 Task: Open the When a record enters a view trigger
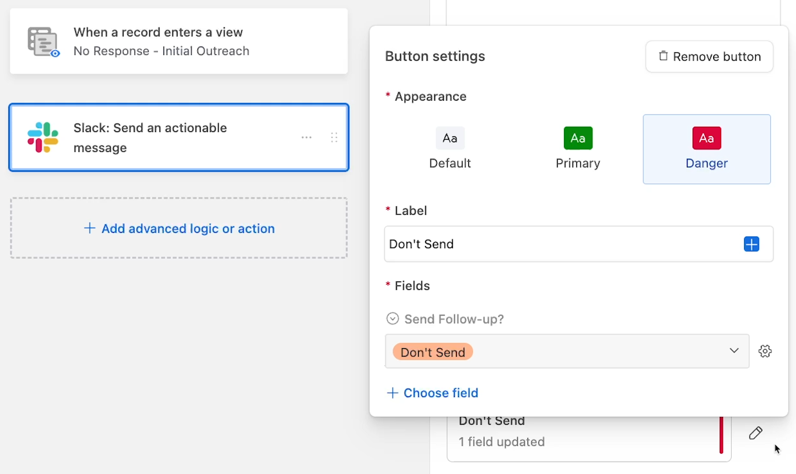179,41
